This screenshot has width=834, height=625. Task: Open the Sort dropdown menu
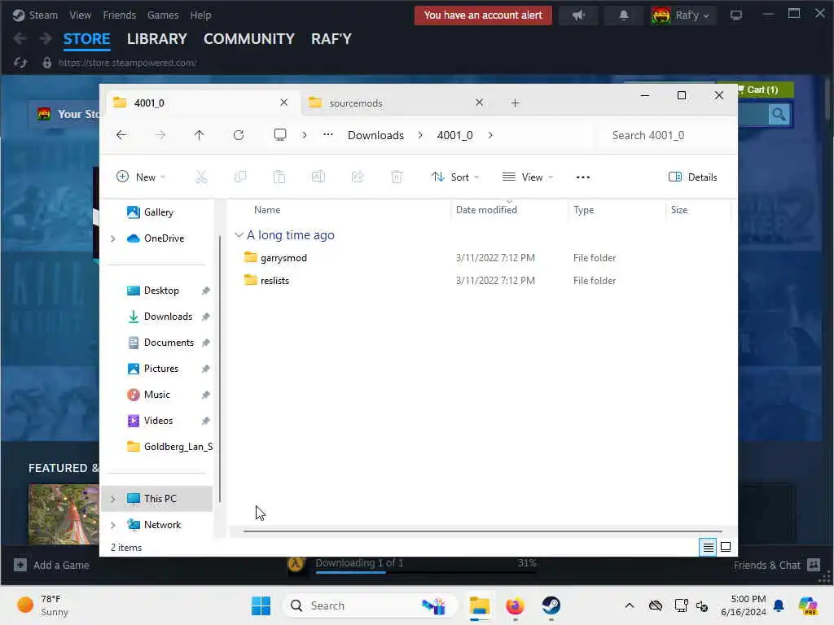tap(455, 177)
